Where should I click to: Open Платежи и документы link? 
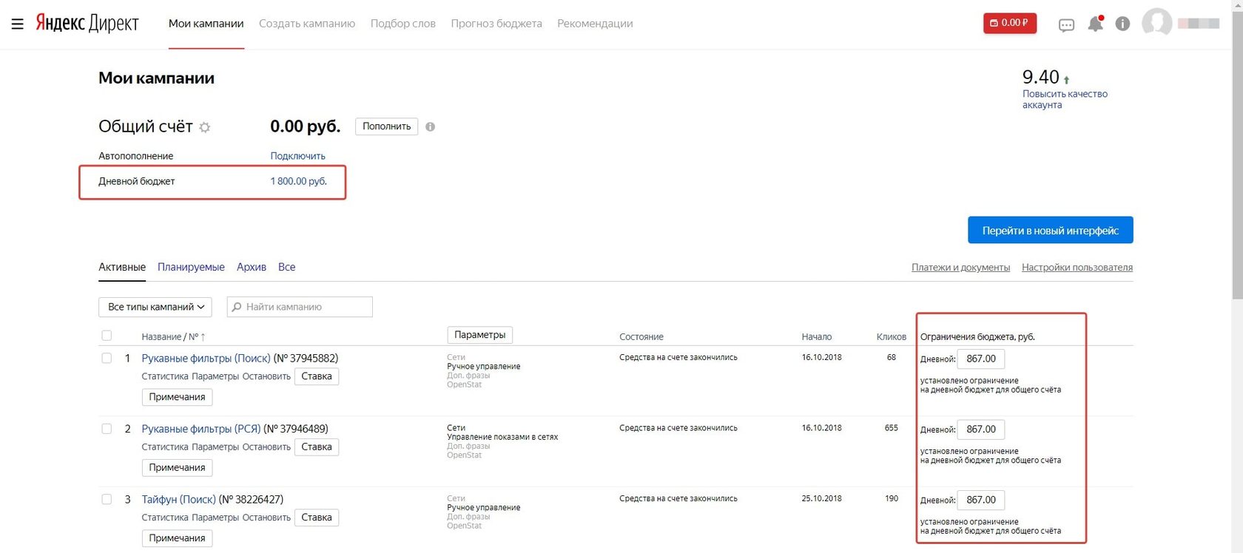(960, 268)
